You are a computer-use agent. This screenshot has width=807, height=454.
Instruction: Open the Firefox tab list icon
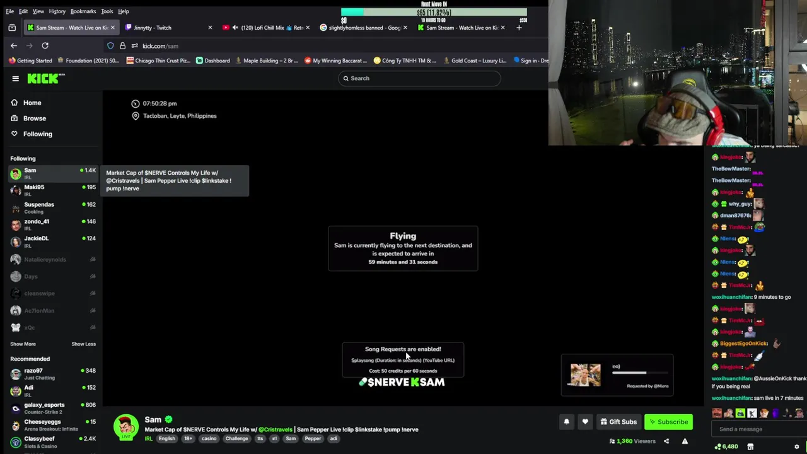point(12,28)
